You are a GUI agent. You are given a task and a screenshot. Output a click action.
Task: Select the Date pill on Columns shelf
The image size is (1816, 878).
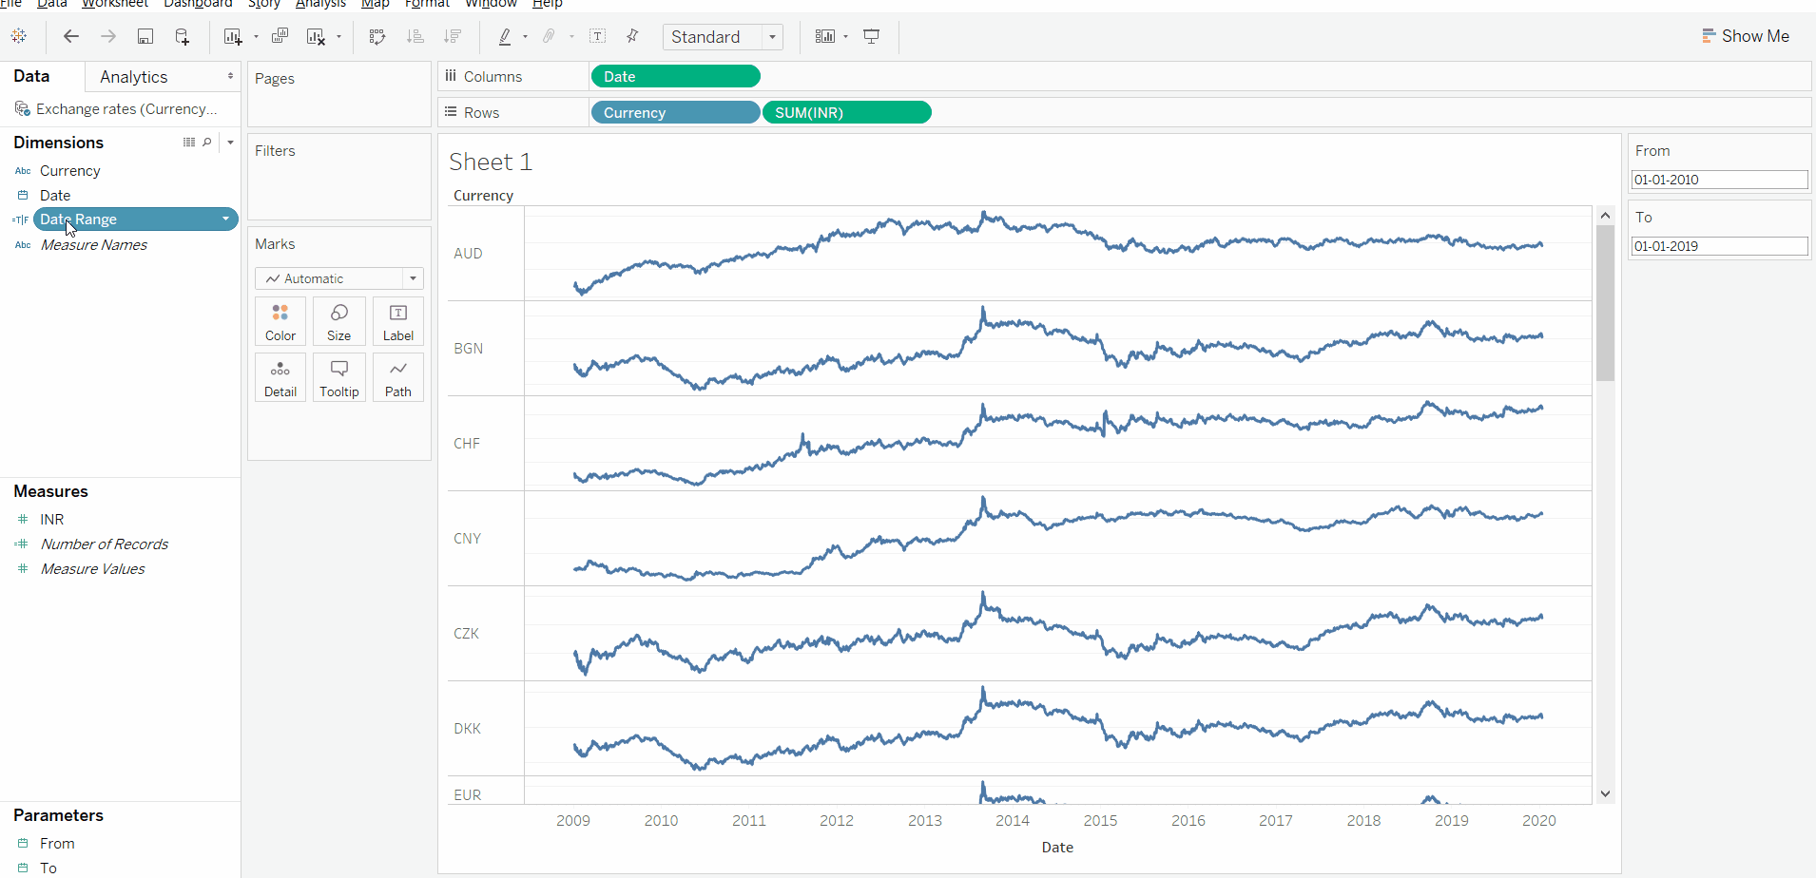point(675,76)
